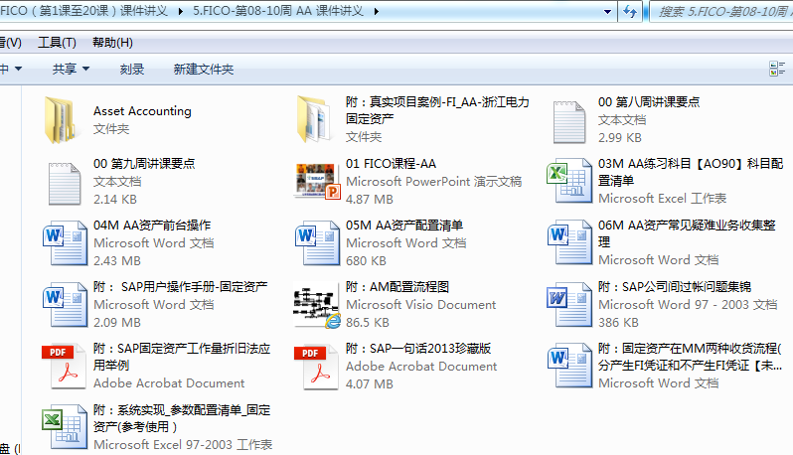Select the file name 附：SAP一句话2013珍藏版
The image size is (793, 455).
pyautogui.click(x=418, y=349)
